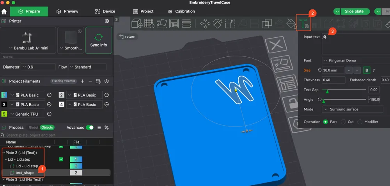Toggle the Advanced switch off
Viewport: 390px width, 186px height.
[x=90, y=128]
